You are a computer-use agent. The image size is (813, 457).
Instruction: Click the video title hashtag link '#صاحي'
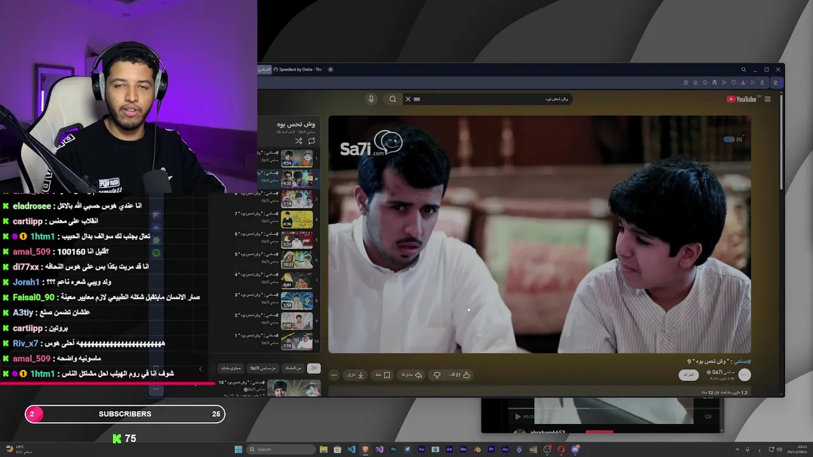point(743,361)
